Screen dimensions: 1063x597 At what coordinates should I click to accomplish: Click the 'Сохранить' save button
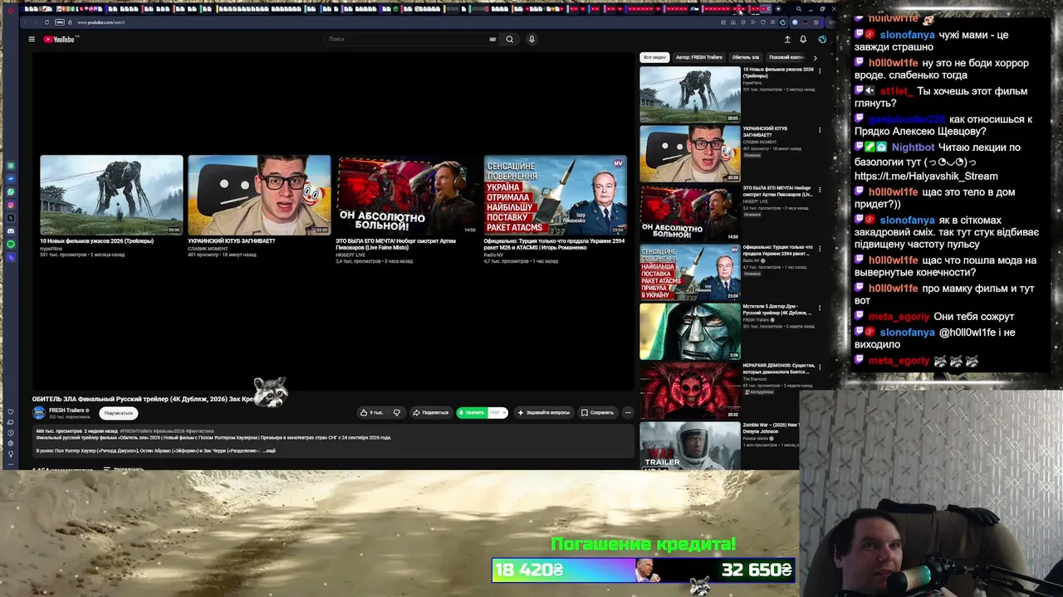point(598,412)
